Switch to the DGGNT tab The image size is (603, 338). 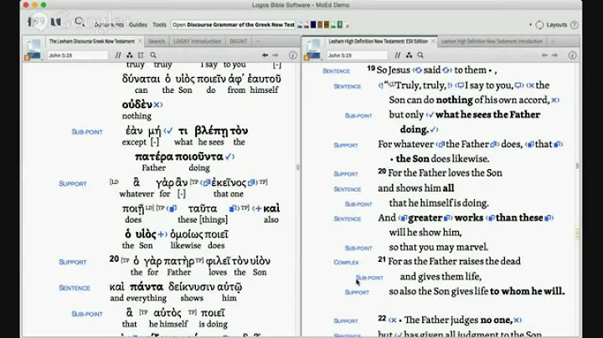238,41
